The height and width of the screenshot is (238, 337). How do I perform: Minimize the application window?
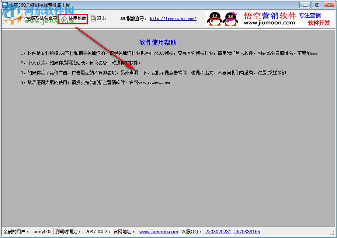305,5
